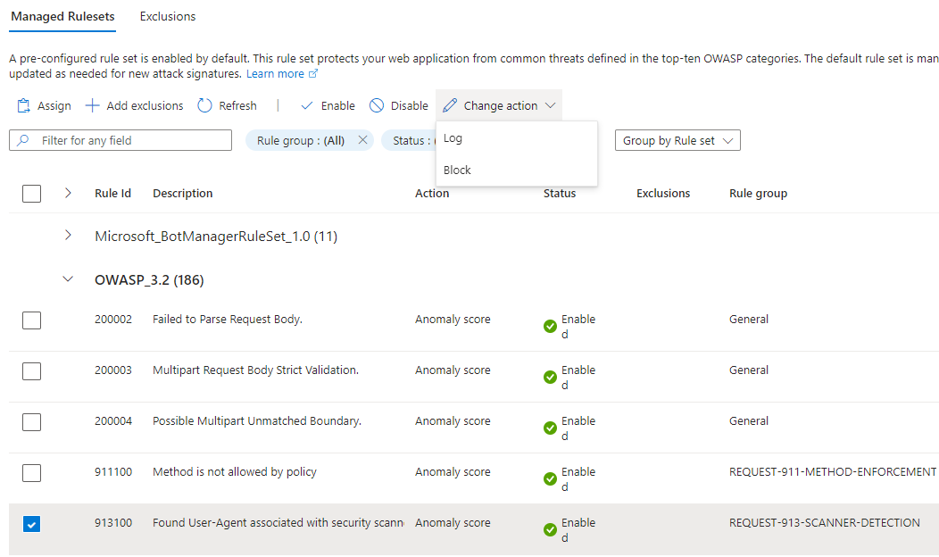The width and height of the screenshot is (939, 557).
Task: Collapse the OWASP_3.2 rule set group
Action: (x=68, y=279)
